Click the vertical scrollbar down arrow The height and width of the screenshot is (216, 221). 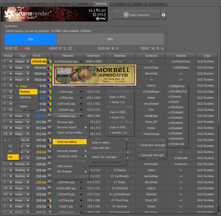click(x=219, y=210)
